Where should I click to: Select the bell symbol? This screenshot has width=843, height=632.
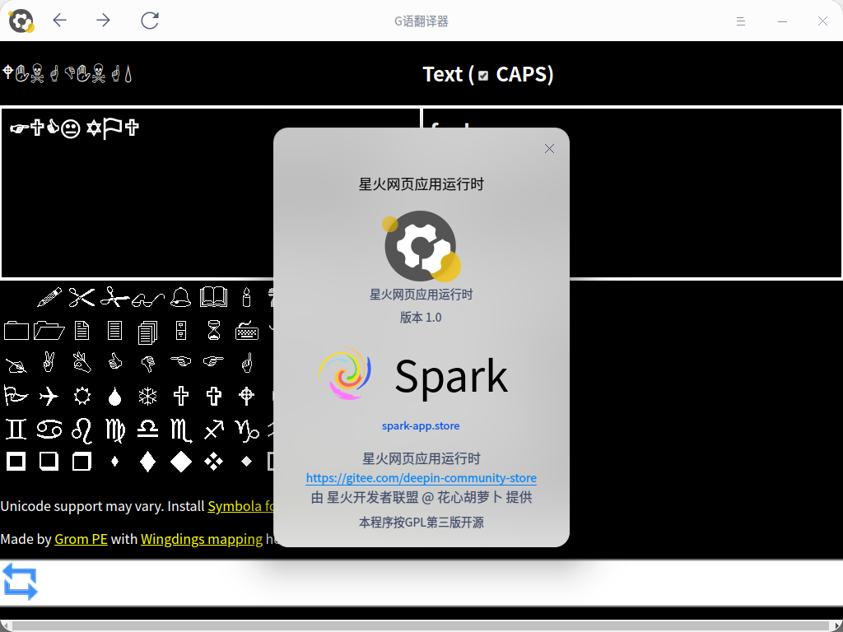coord(180,297)
